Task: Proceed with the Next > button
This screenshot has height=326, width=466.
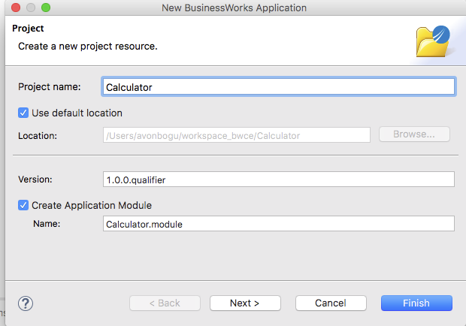Action: pos(245,303)
